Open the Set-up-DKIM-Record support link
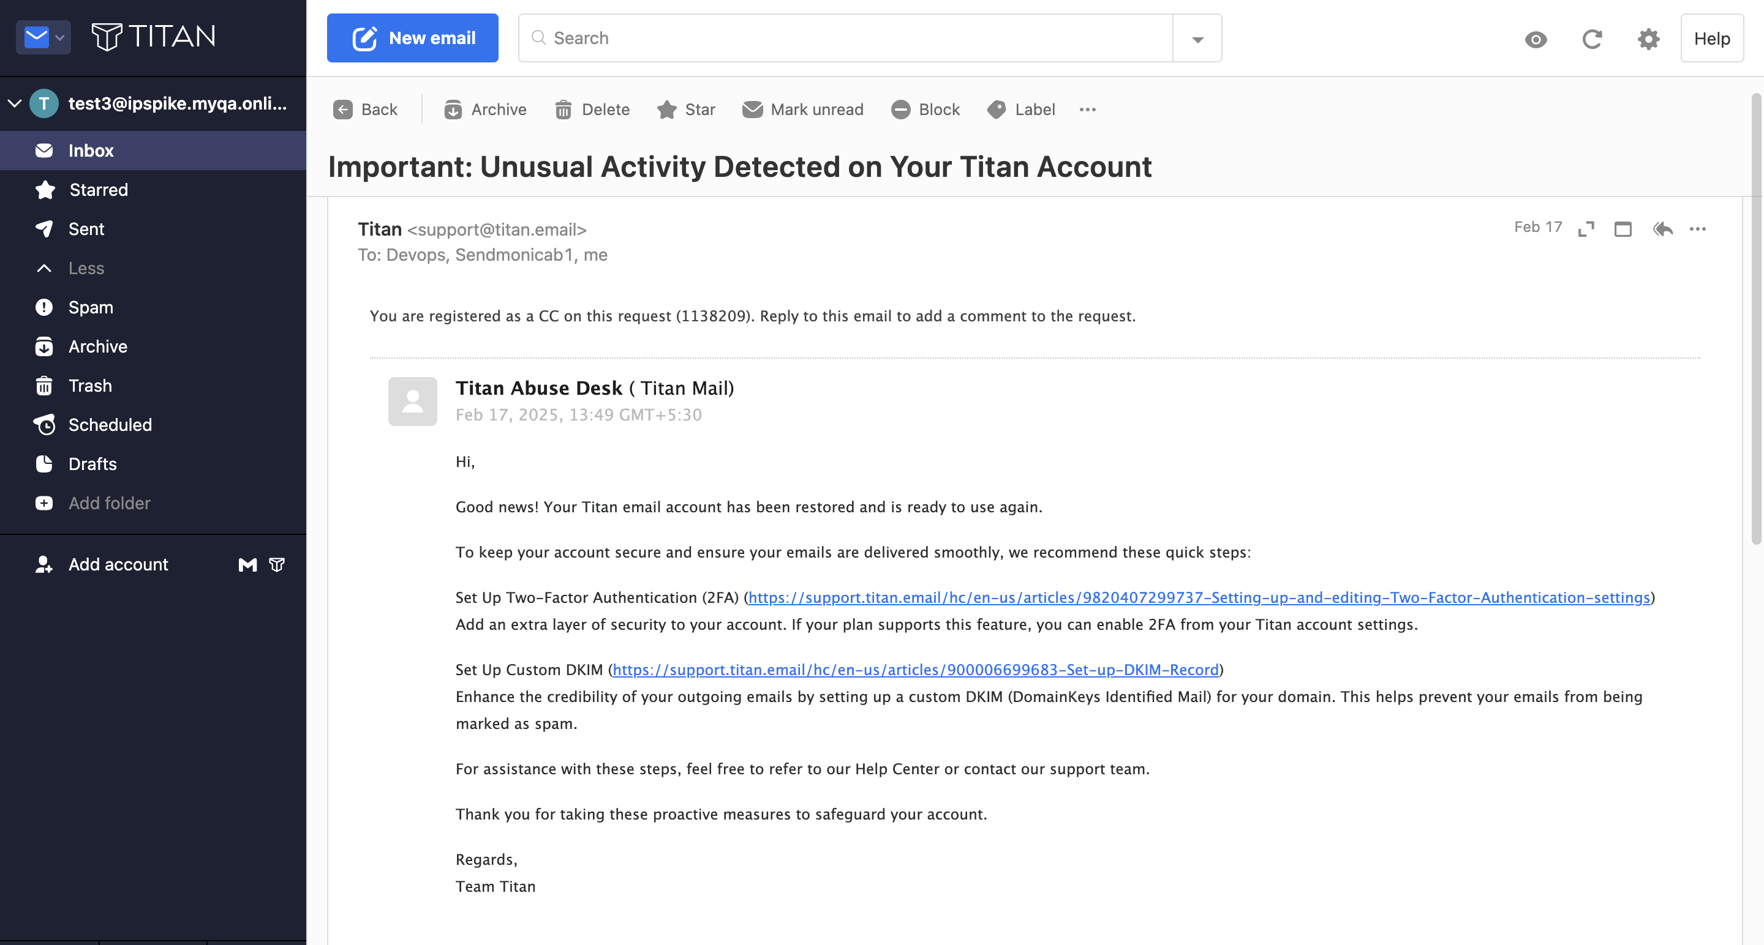The width and height of the screenshot is (1764, 945). pyautogui.click(x=916, y=669)
